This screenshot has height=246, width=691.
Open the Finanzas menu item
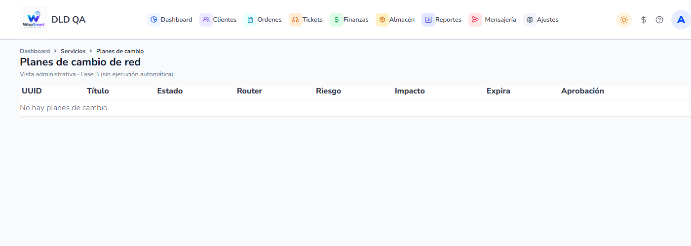tap(349, 20)
